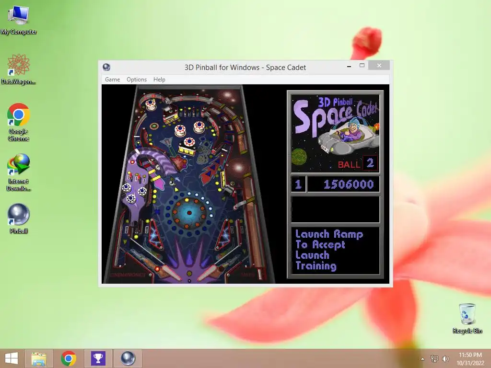Open the Windows Start button
This screenshot has width=491, height=368.
click(x=12, y=358)
